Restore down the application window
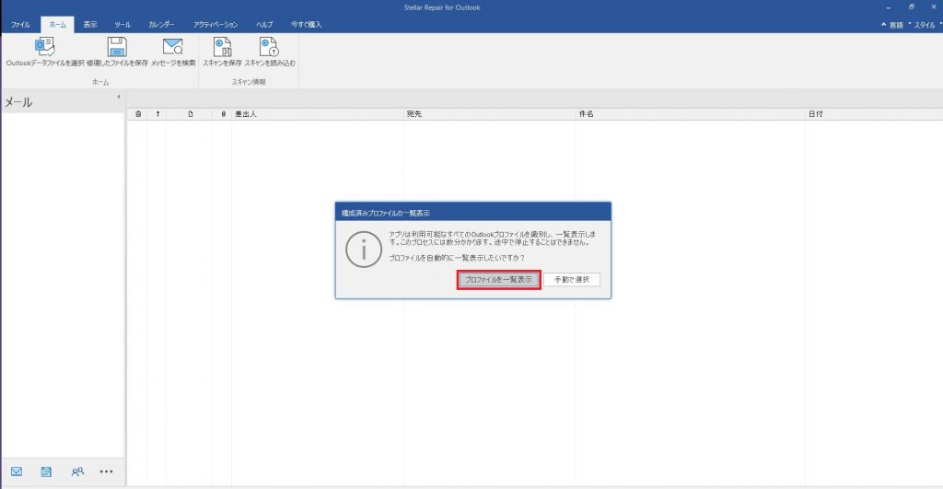 [x=911, y=7]
